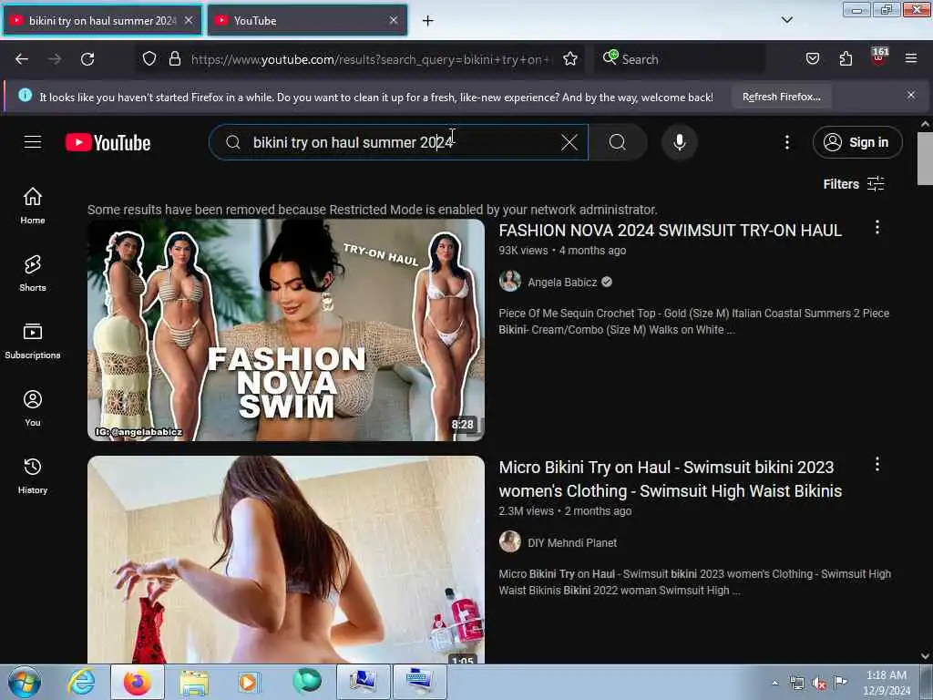The height and width of the screenshot is (700, 933).
Task: Click the Refresh Firefox... button
Action: point(781,97)
